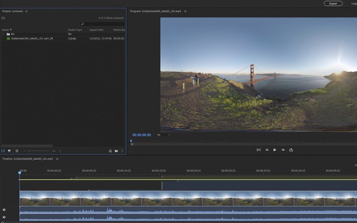Image resolution: width=357 pixels, height=223 pixels.
Task: Step back one frame in Program monitor
Action: 267,150
